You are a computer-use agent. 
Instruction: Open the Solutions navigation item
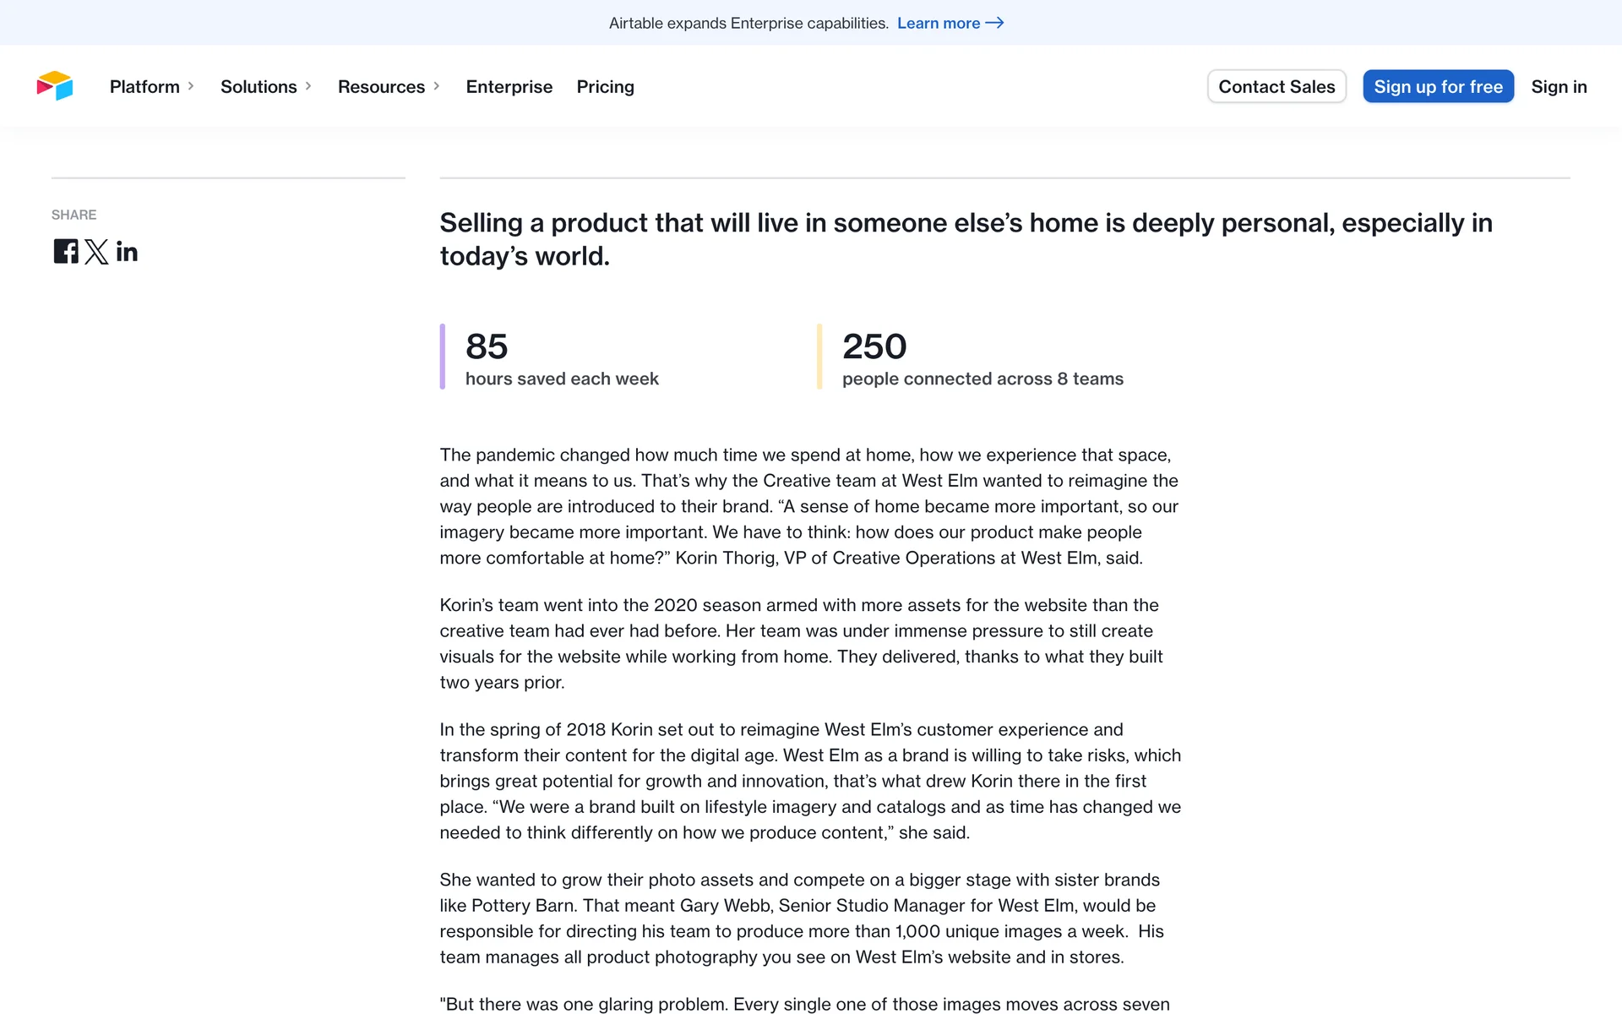tap(259, 86)
